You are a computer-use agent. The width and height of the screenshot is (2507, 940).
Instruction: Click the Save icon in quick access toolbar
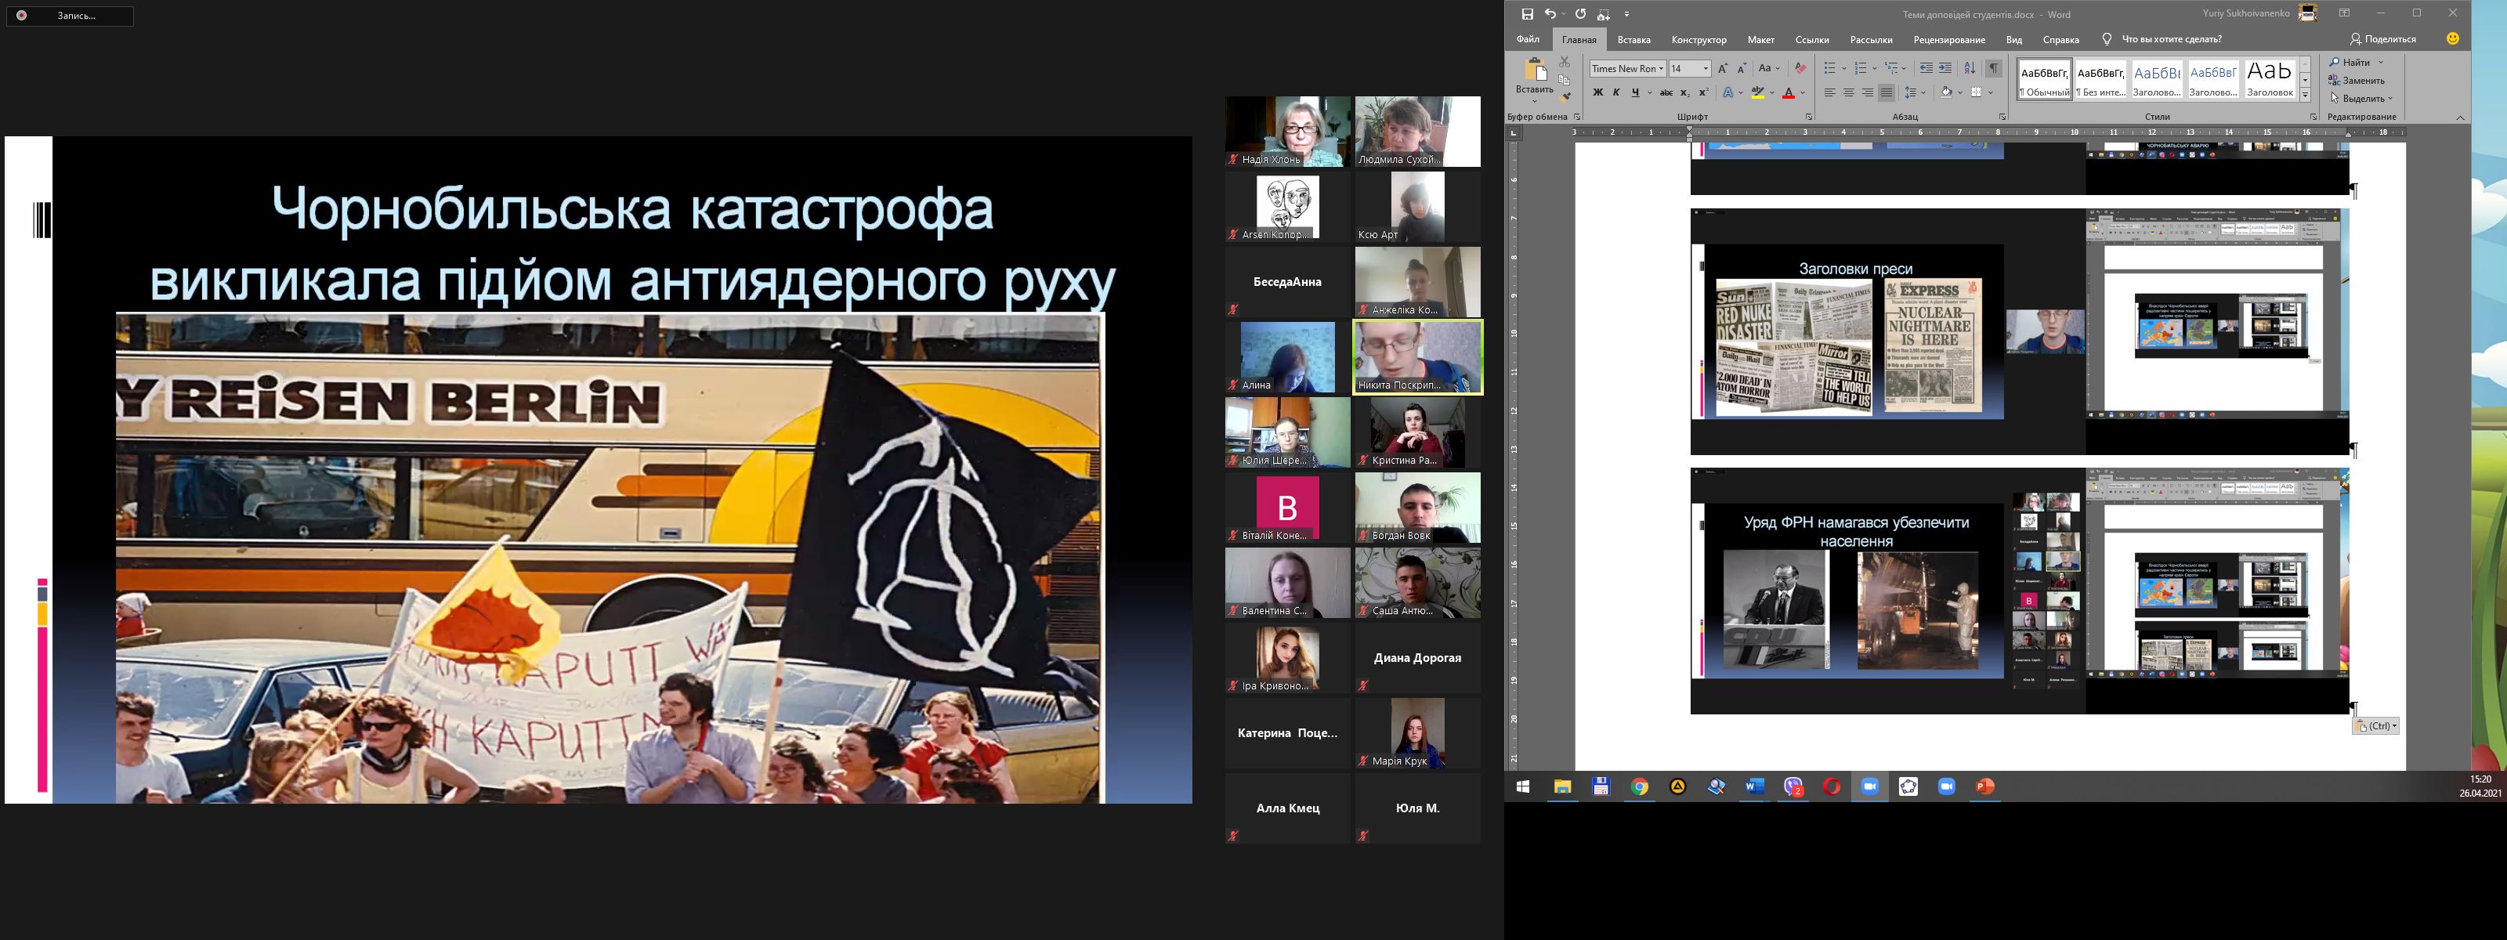[x=1527, y=13]
